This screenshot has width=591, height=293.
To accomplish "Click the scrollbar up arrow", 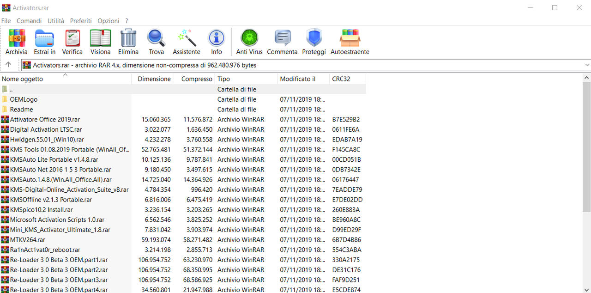I will (x=586, y=78).
